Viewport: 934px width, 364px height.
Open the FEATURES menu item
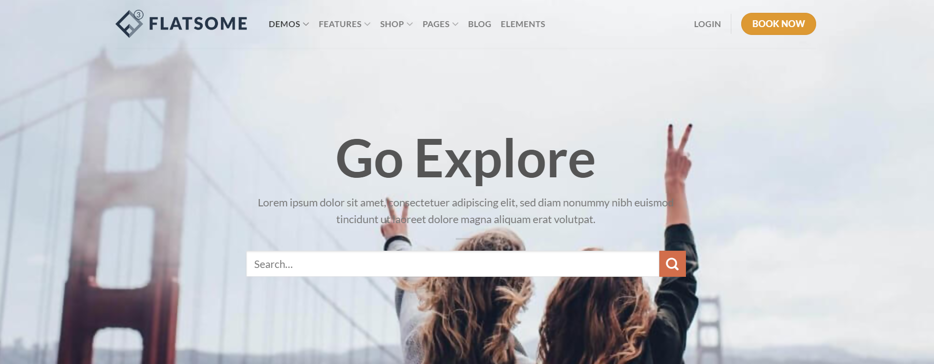340,24
